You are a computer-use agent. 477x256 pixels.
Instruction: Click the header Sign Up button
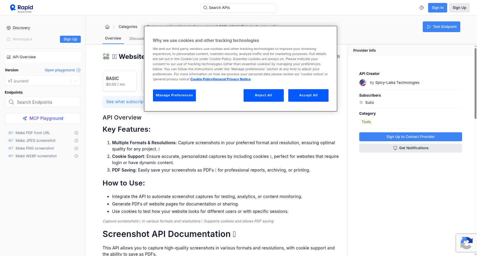459,8
